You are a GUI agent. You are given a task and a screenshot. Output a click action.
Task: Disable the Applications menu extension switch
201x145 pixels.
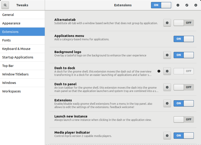[x=183, y=39]
